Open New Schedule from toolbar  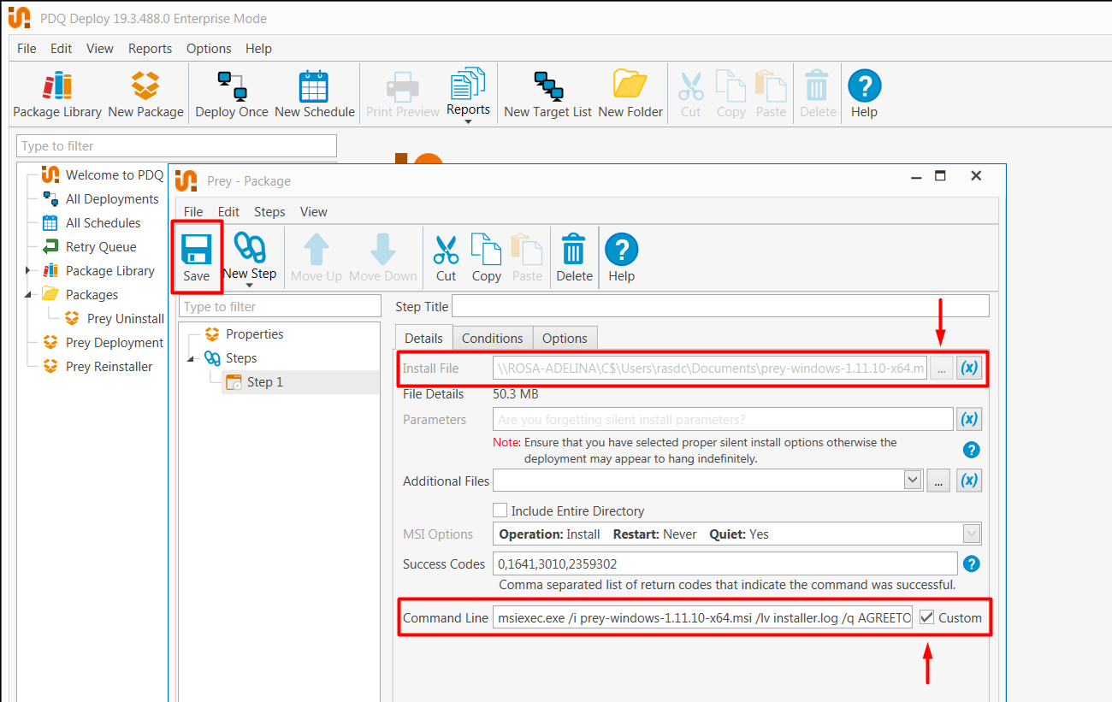[314, 95]
